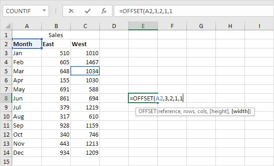Click the 'Jan' cell
This screenshot has width=274, height=166.
[x=27, y=53]
